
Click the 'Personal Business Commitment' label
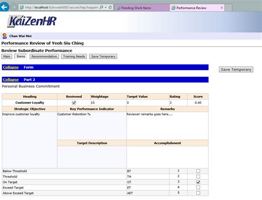(31, 86)
